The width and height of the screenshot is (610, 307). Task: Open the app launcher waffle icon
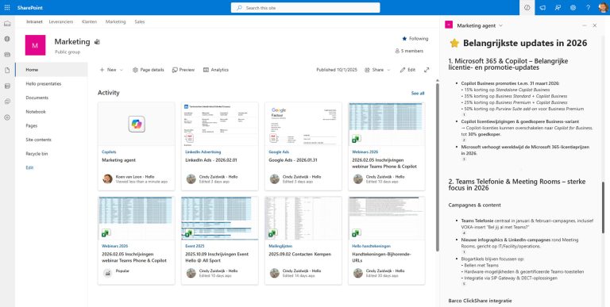pos(7,7)
